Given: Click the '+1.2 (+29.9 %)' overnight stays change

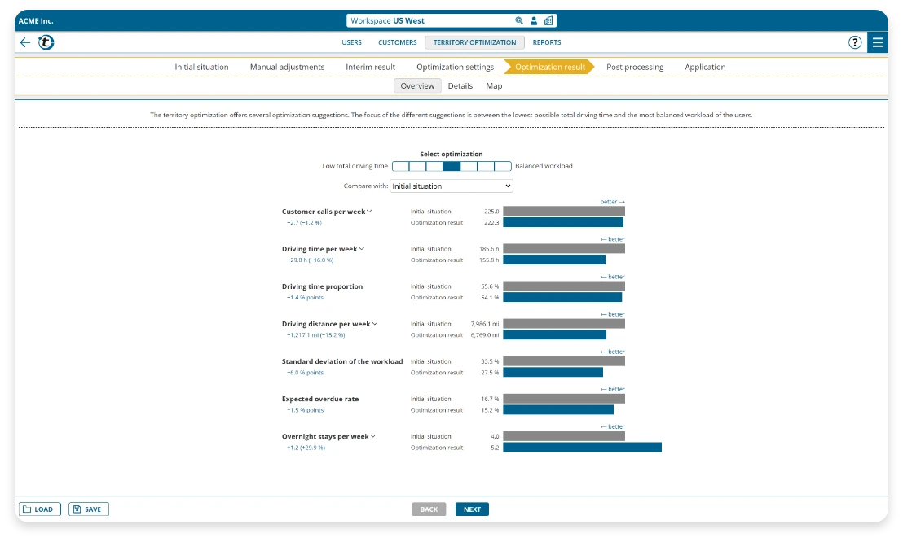Looking at the screenshot, I should (306, 448).
